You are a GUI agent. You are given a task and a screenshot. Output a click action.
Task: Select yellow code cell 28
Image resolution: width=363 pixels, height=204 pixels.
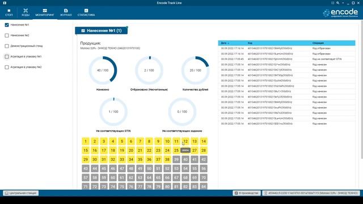click(x=204, y=150)
